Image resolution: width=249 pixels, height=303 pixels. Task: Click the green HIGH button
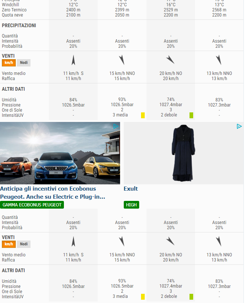[x=131, y=205]
